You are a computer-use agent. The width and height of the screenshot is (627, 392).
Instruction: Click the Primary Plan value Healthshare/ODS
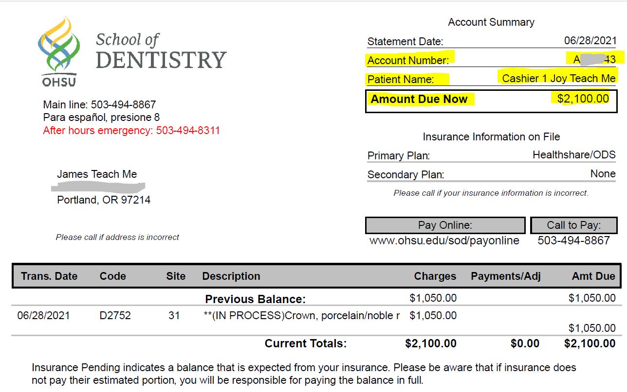point(574,155)
